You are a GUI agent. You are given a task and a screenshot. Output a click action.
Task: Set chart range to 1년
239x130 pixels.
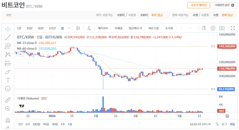tap(27, 124)
